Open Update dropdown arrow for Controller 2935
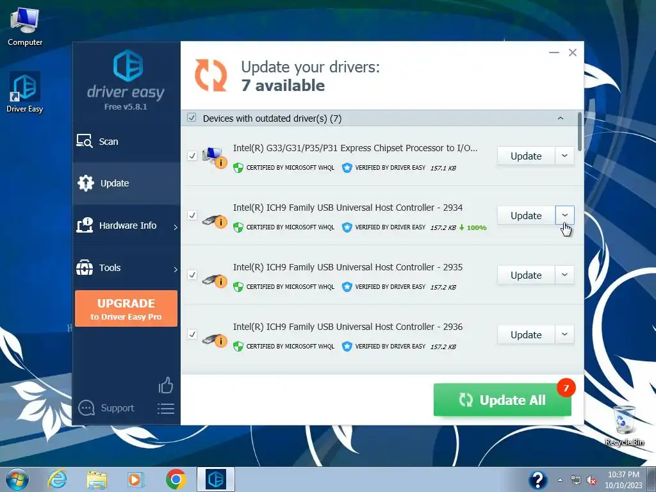Image resolution: width=656 pixels, height=492 pixels. pos(565,275)
